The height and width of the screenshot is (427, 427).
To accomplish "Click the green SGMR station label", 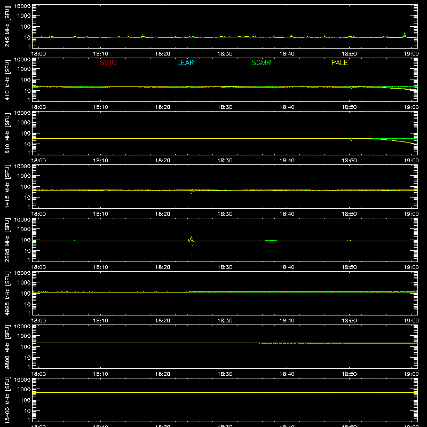I will click(261, 62).
